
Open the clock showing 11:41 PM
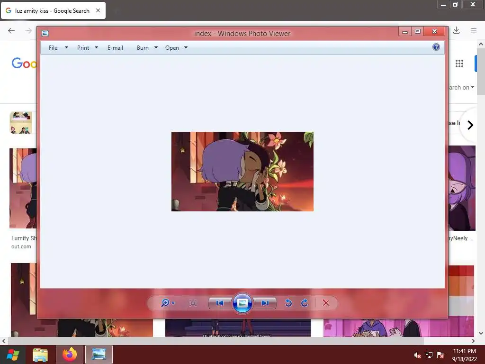point(464,355)
